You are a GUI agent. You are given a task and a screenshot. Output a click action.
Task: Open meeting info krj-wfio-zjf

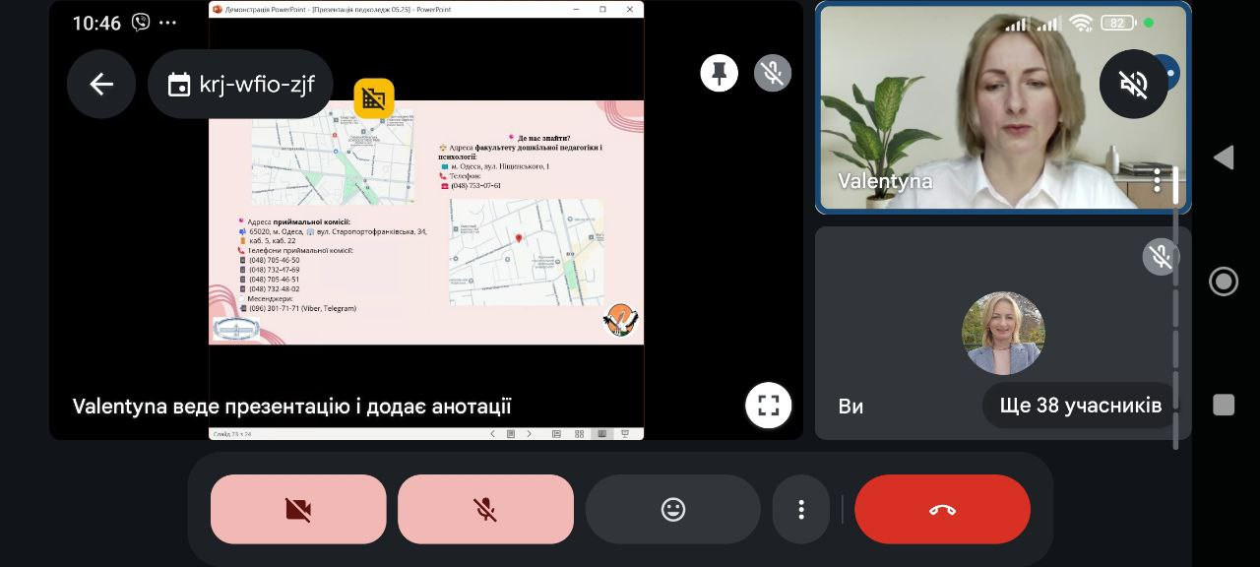240,85
